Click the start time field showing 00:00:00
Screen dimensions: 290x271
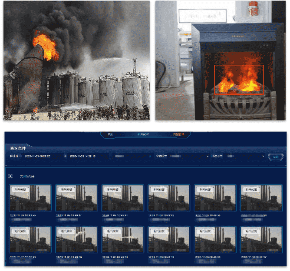(38, 156)
